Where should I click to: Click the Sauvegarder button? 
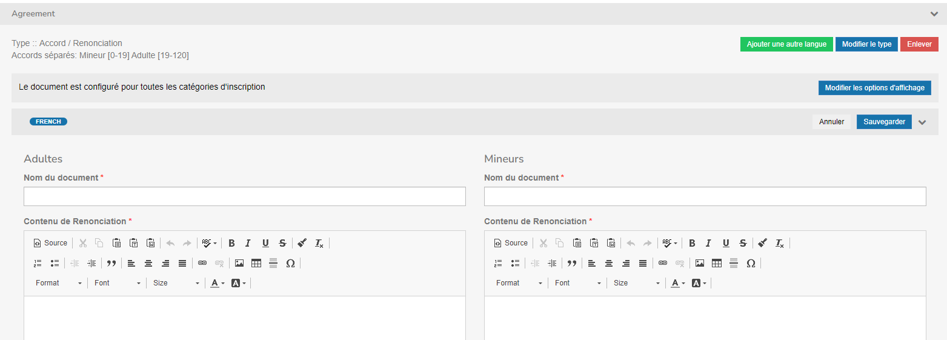pyautogui.click(x=884, y=122)
